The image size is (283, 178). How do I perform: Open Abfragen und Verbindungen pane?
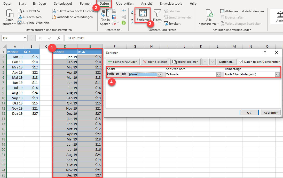[x=242, y=11]
